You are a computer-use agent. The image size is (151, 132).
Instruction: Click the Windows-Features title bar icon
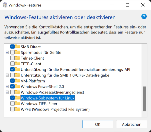[x=5, y=5]
